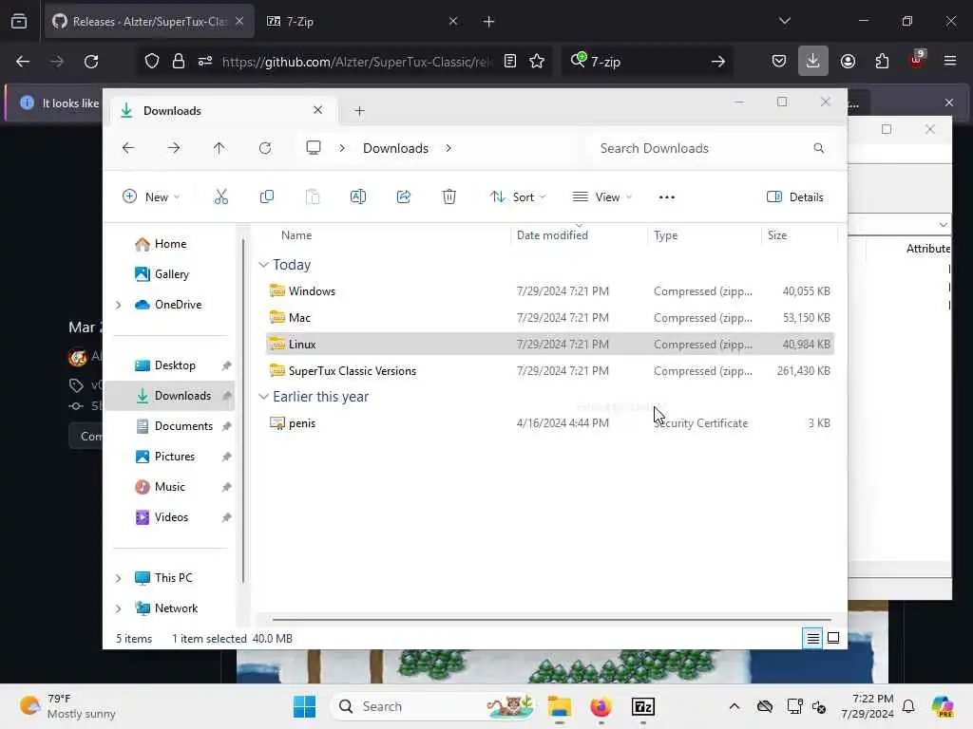Screen dimensions: 973x729
Task: Click the Share icon in Explorer toolbar
Action: (x=403, y=197)
